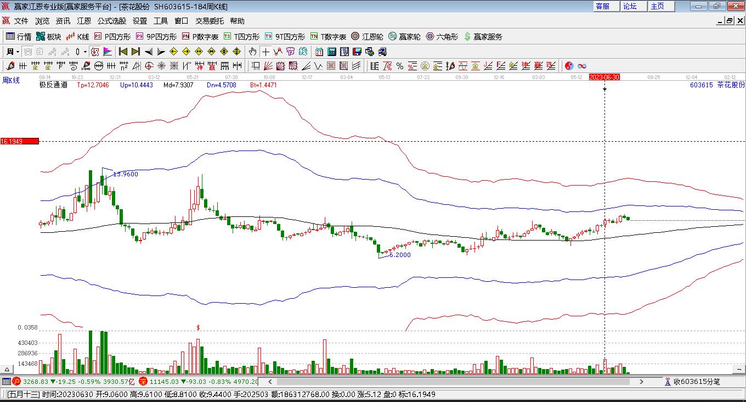Click the percent sign tool icon

coord(400,66)
